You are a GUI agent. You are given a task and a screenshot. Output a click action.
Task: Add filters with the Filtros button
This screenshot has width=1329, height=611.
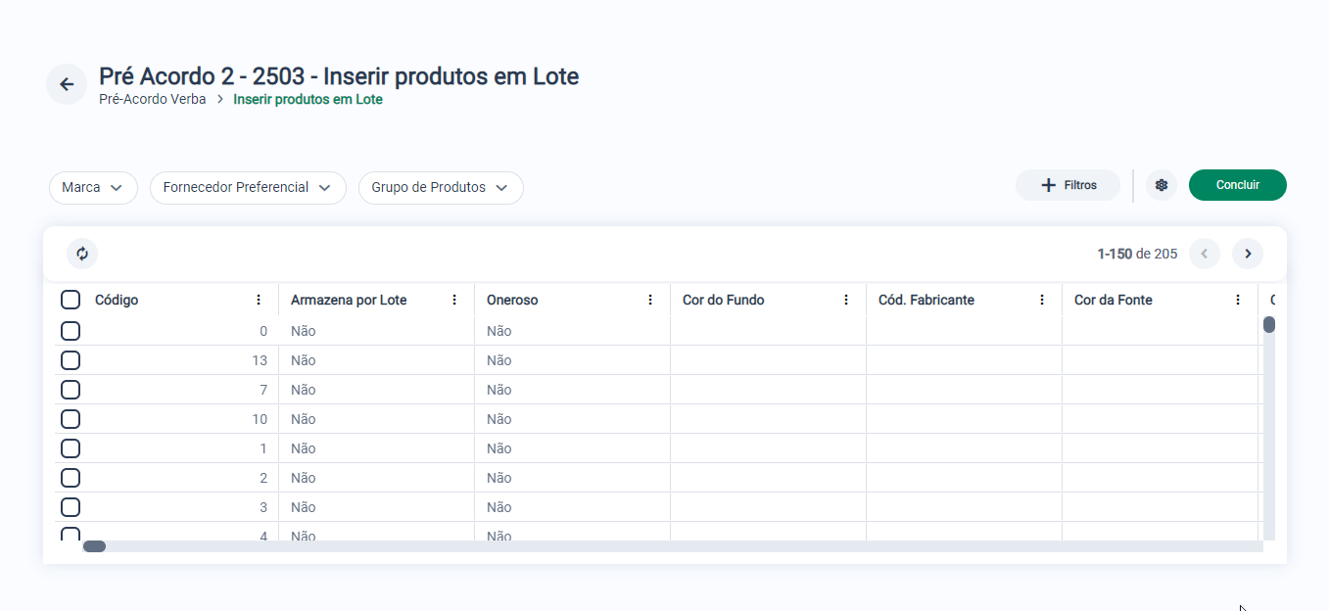1068,185
